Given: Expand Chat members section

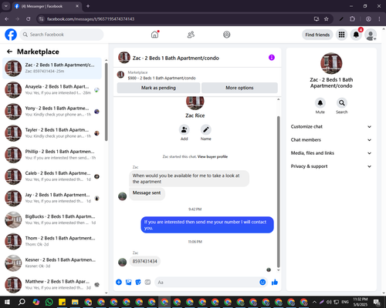Looking at the screenshot, I should [331, 140].
